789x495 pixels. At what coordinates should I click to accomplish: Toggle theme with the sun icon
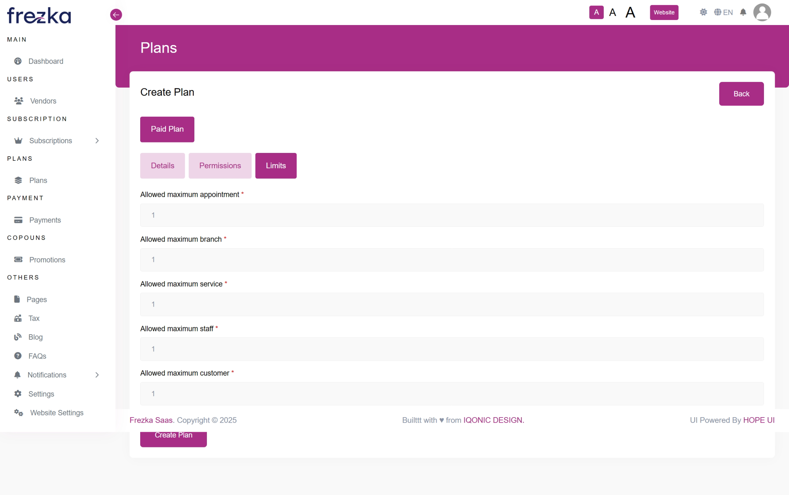703,13
